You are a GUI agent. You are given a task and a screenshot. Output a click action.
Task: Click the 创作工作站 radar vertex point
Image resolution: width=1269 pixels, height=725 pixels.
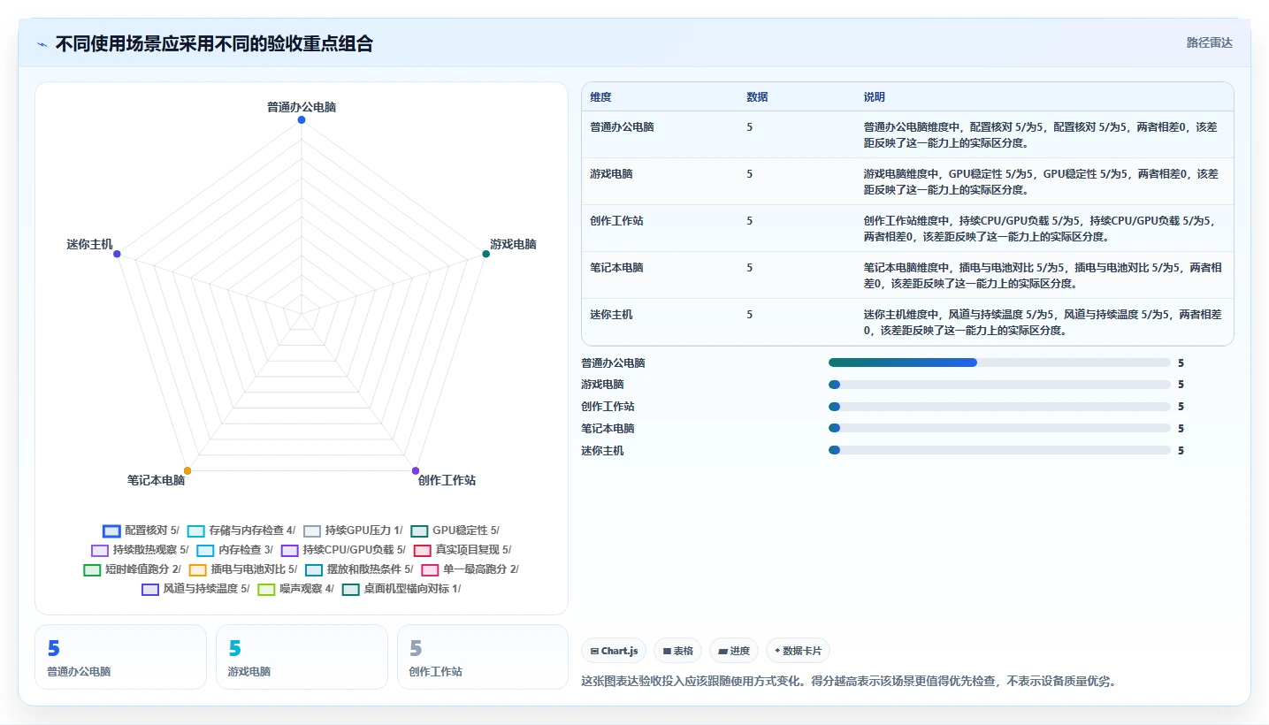[416, 470]
